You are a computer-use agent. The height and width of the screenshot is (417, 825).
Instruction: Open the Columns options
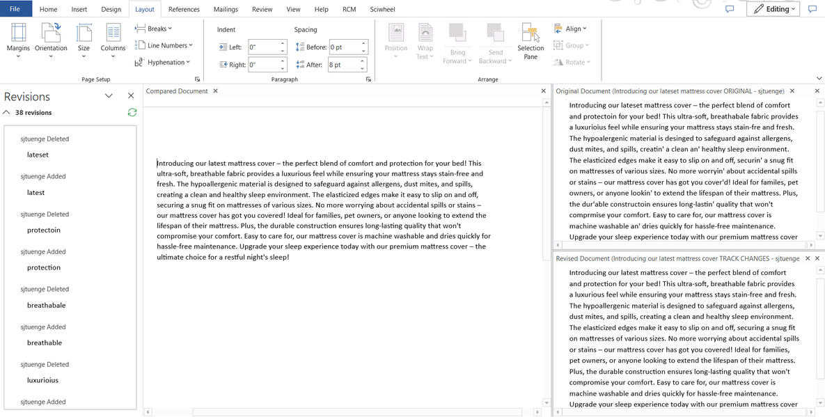113,40
